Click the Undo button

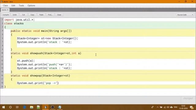[x=15, y=15]
